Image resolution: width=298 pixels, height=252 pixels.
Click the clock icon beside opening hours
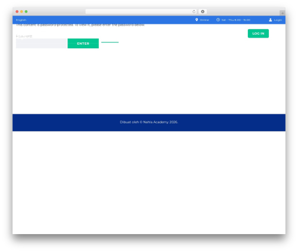point(218,20)
